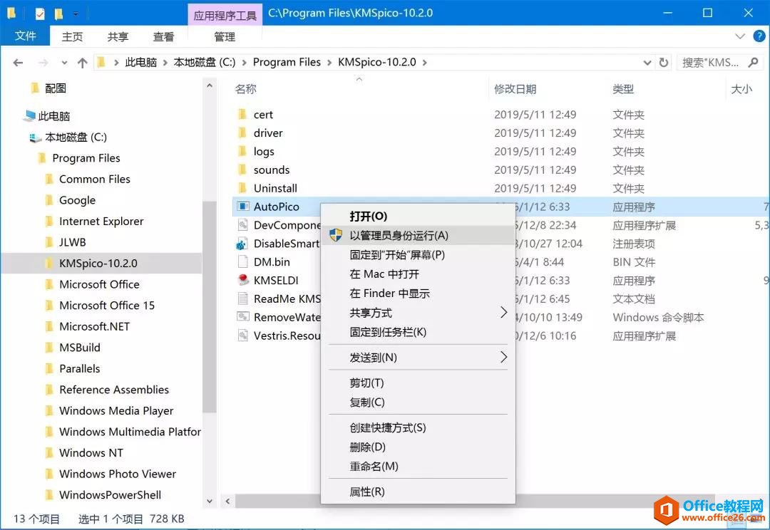
Task: Click the back navigation arrow
Action: coord(18,63)
